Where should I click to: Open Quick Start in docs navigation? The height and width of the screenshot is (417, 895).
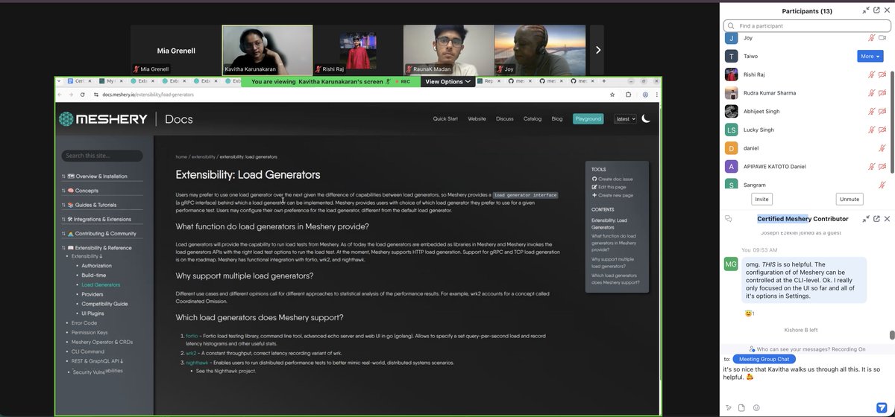(x=445, y=118)
